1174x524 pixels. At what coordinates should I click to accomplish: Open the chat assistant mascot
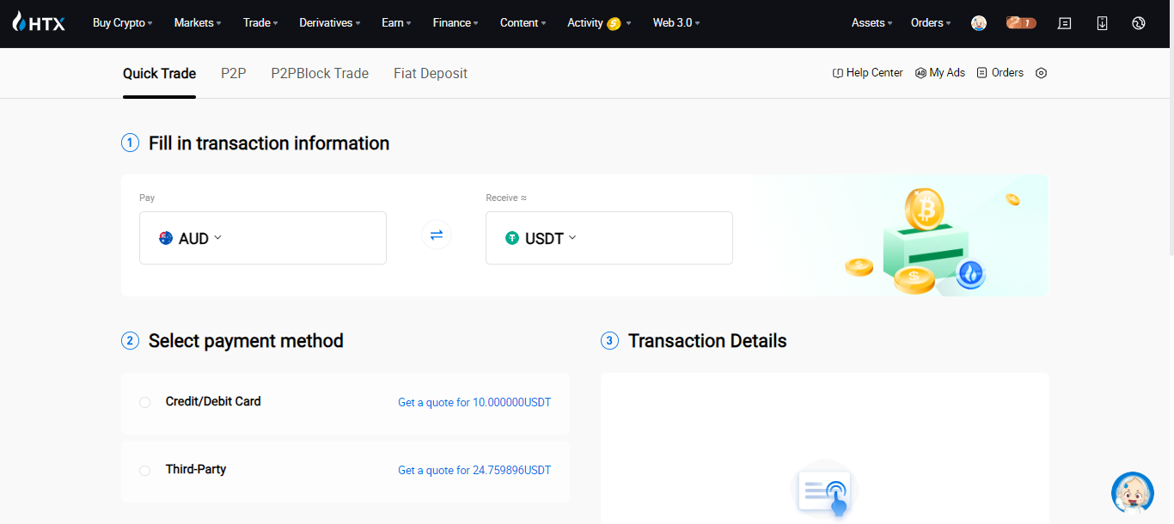coord(1132,492)
